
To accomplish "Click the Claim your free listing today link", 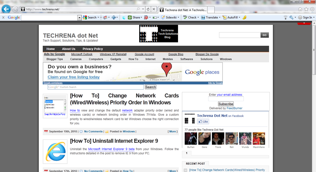I will [x=73, y=77].
